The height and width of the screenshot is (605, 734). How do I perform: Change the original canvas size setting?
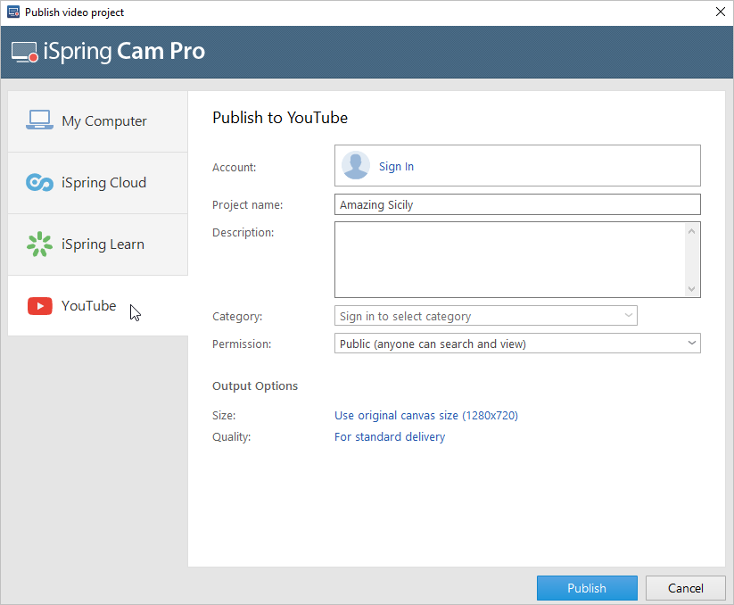[426, 415]
